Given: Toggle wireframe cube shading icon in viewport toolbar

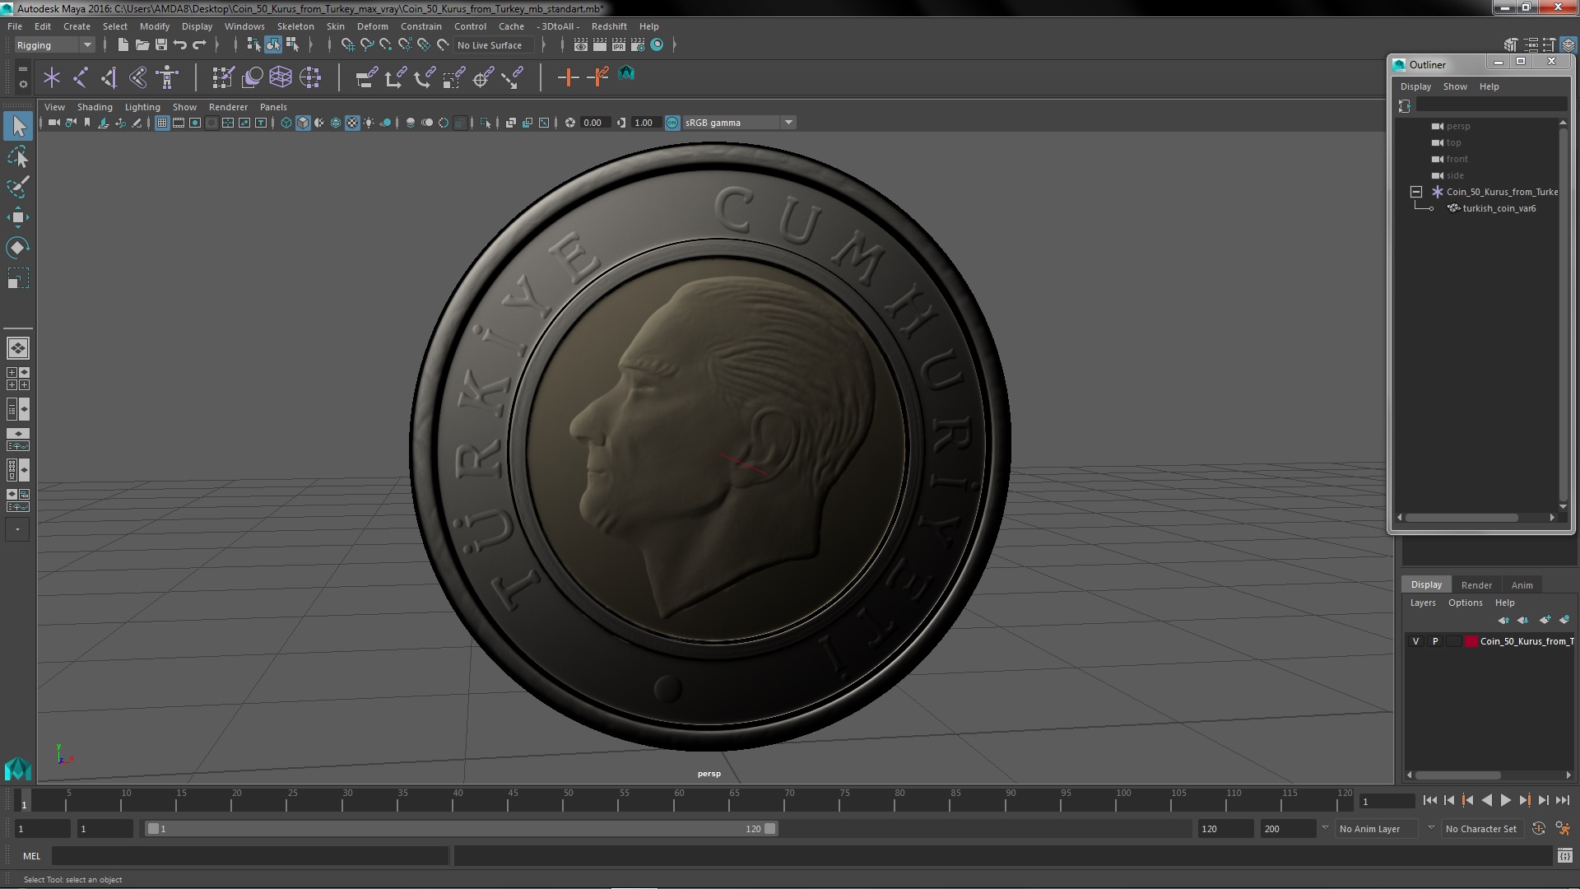Looking at the screenshot, I should 286,123.
